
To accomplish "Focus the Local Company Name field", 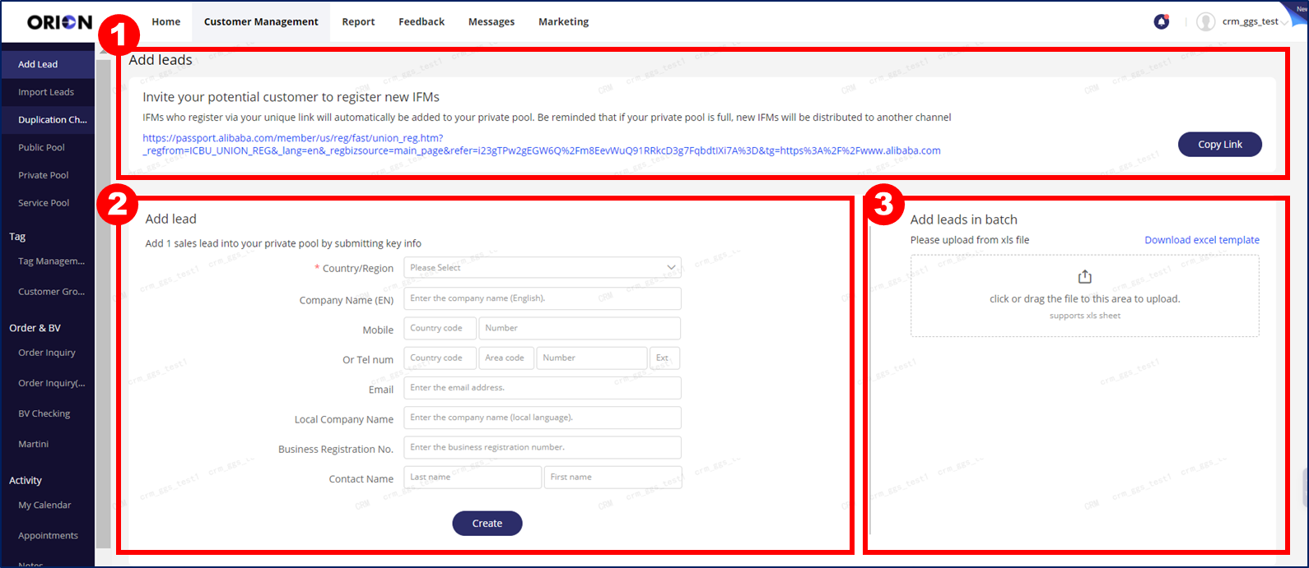I will pyautogui.click(x=543, y=418).
